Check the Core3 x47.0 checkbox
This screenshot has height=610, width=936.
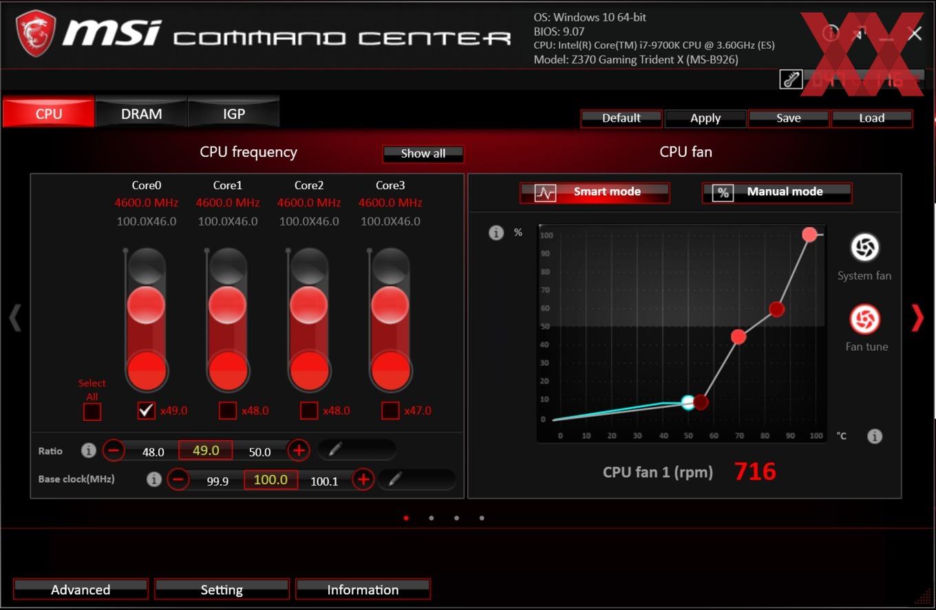tap(390, 410)
